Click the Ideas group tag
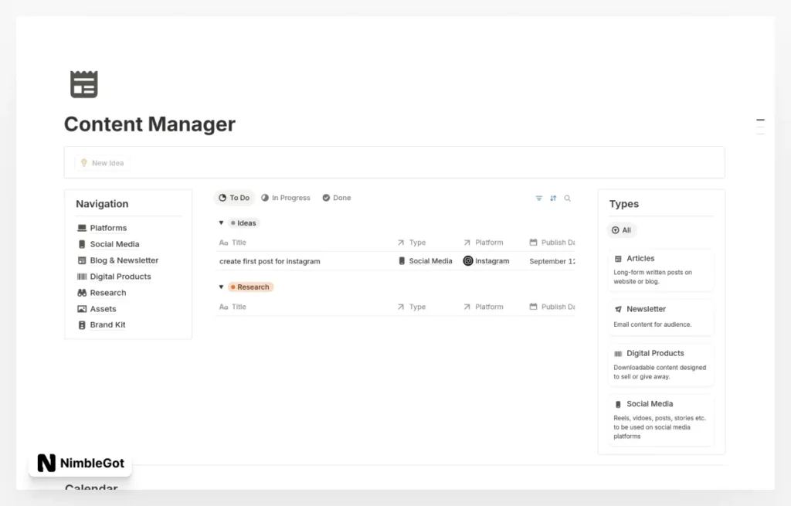This screenshot has height=506, width=791. (243, 223)
